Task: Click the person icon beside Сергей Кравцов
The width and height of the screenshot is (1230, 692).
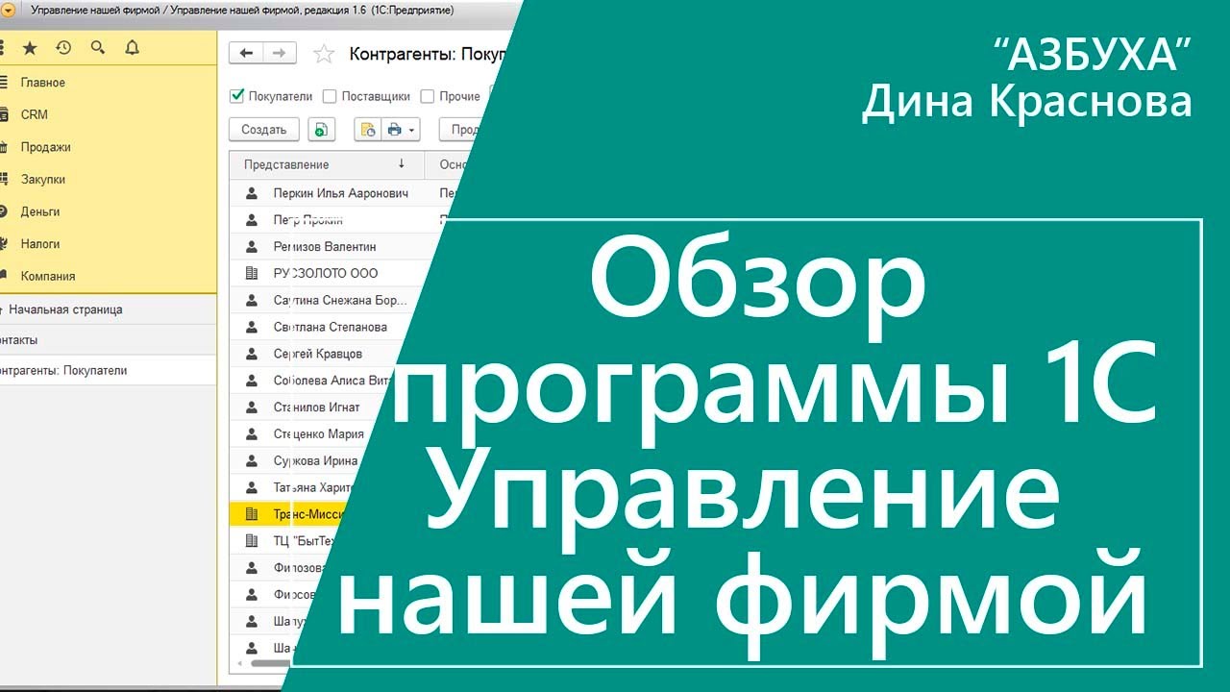Action: tap(252, 354)
